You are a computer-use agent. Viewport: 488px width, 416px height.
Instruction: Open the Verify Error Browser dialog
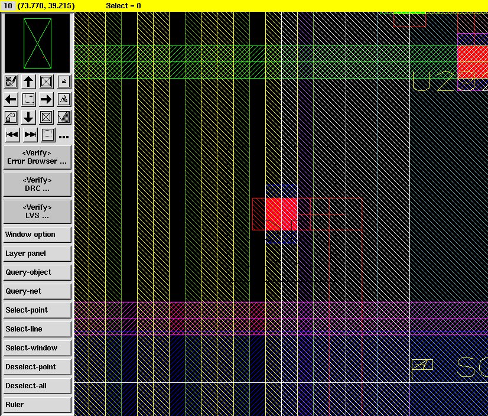[37, 157]
